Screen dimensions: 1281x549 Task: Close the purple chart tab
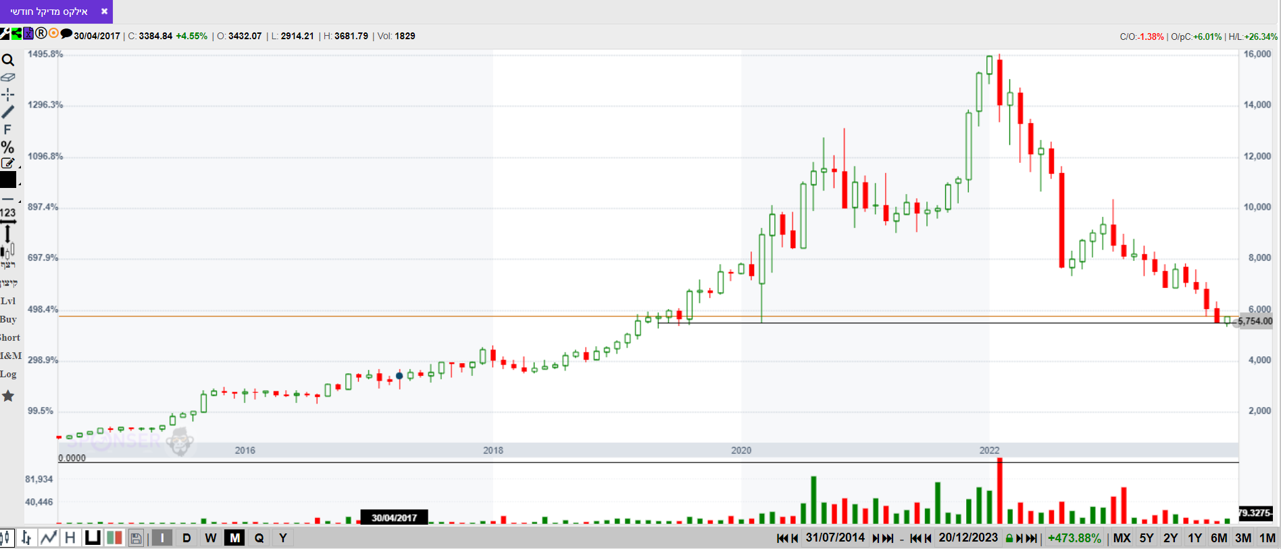pyautogui.click(x=104, y=11)
